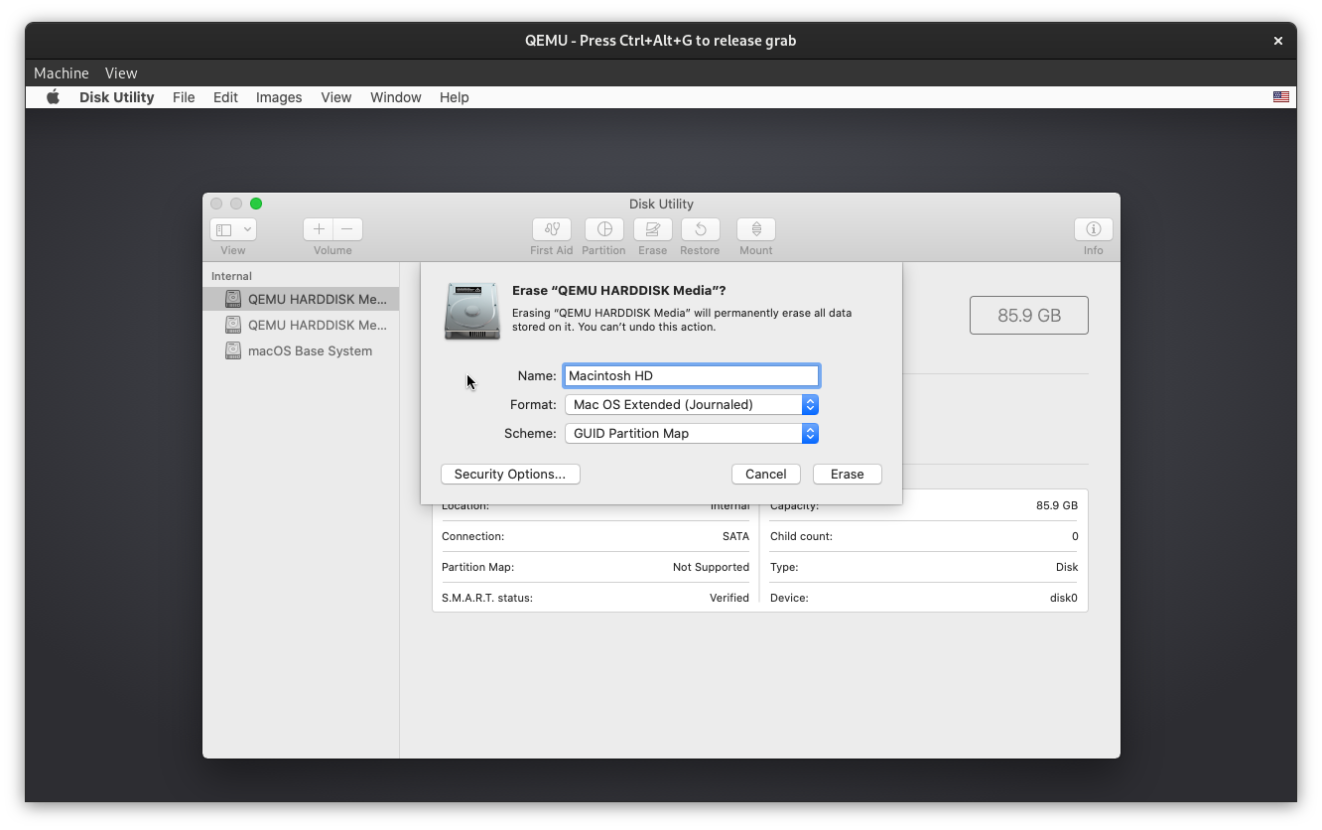Remove a volume with the minus icon
This screenshot has width=1322, height=830.
pos(346,229)
